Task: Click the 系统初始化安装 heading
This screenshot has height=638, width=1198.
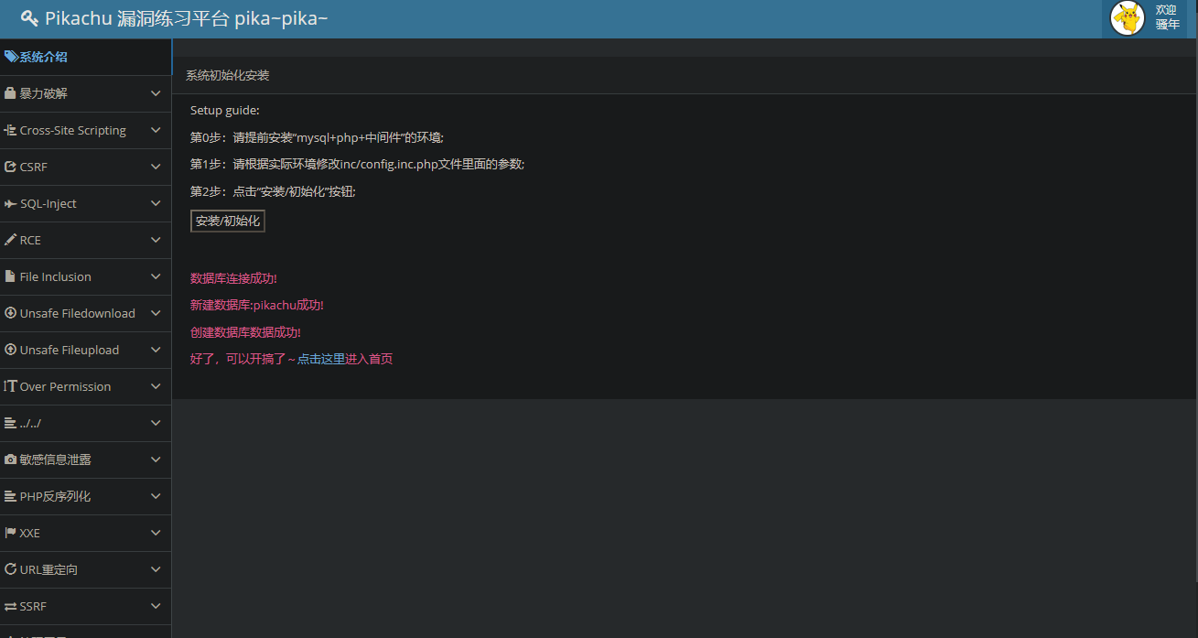Action: [227, 75]
